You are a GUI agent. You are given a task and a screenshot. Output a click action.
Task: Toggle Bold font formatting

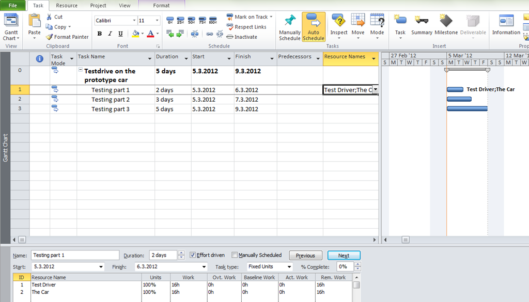point(99,34)
